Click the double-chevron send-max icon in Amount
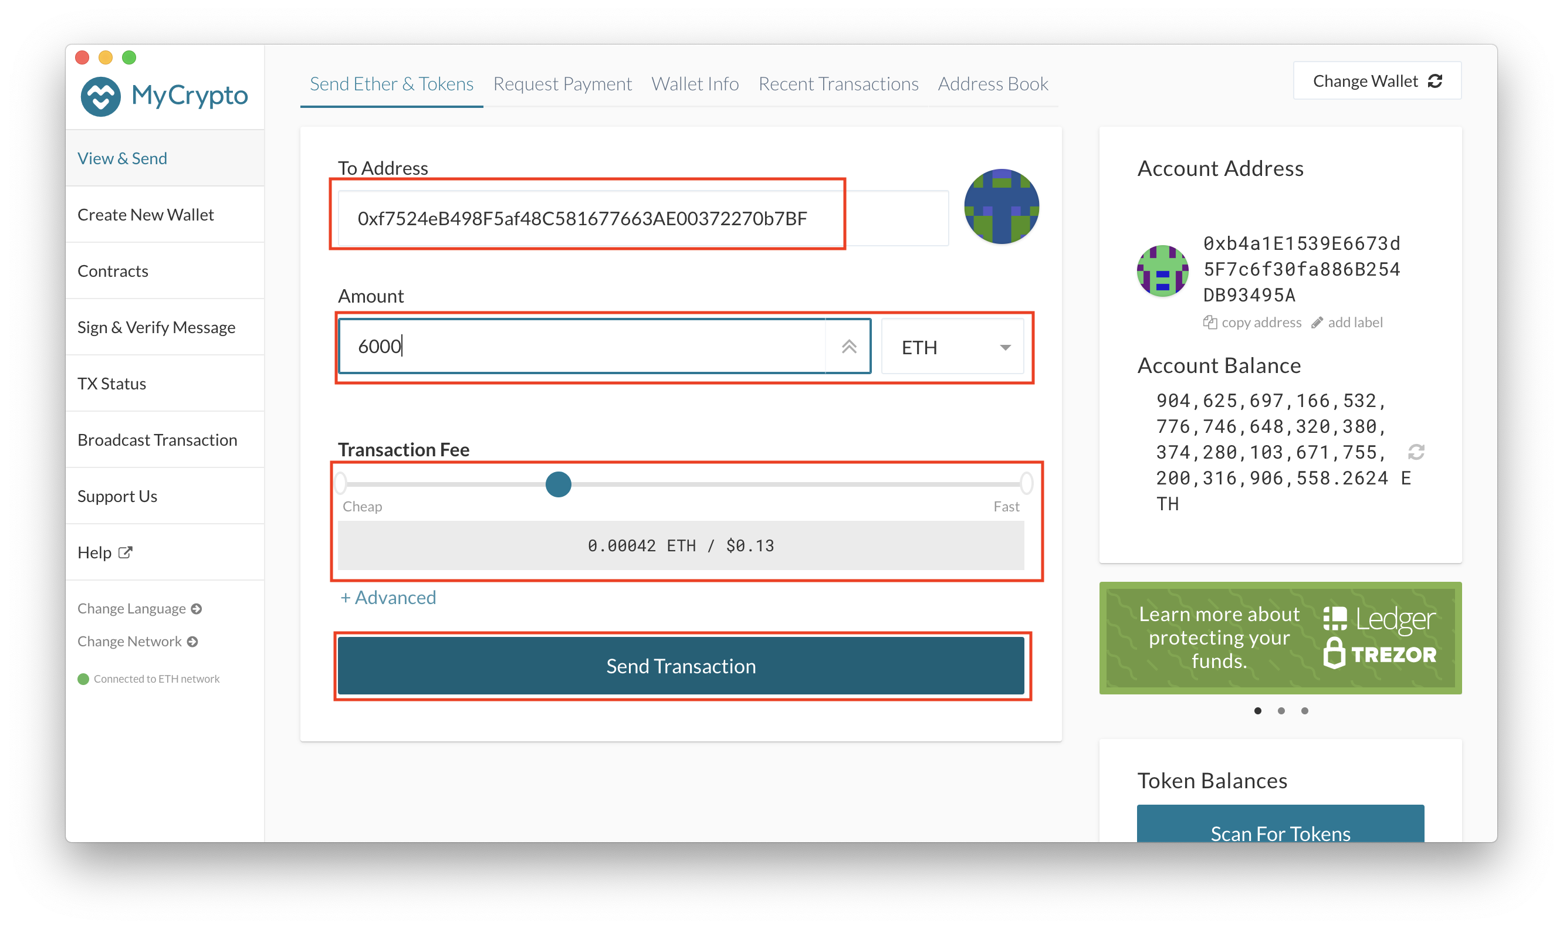The image size is (1563, 929). [x=848, y=347]
